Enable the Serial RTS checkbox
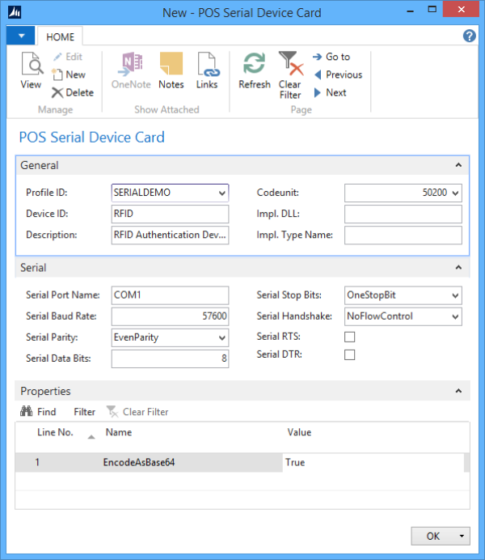 pos(350,336)
